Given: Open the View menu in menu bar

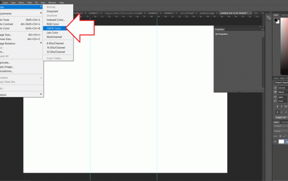Looking at the screenshot, I should click(43, 2).
